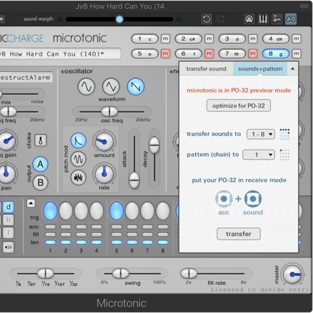
Task: Click the greyed redo arrow icon
Action: pos(220,19)
